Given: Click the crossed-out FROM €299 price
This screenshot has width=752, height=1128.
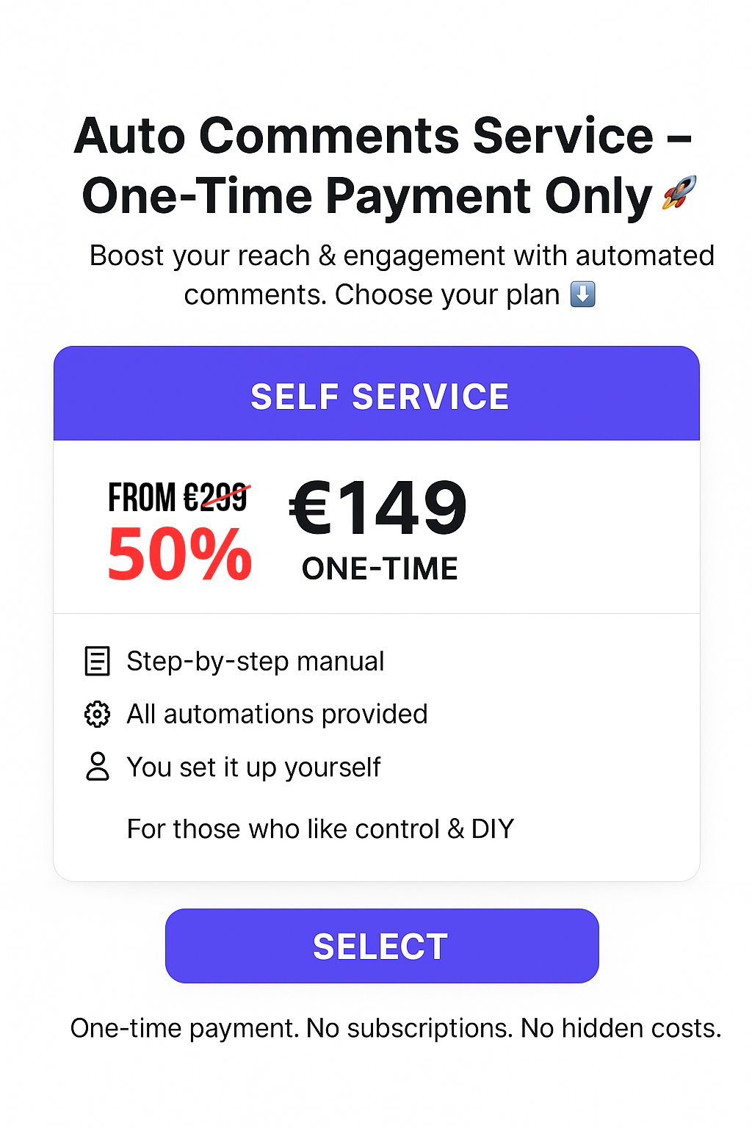Looking at the screenshot, I should (x=178, y=497).
